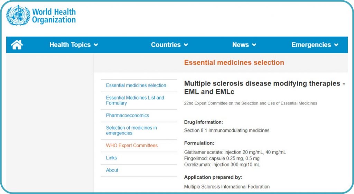Select Essential medicines selection sidebar link
The width and height of the screenshot is (354, 194).
click(x=136, y=85)
